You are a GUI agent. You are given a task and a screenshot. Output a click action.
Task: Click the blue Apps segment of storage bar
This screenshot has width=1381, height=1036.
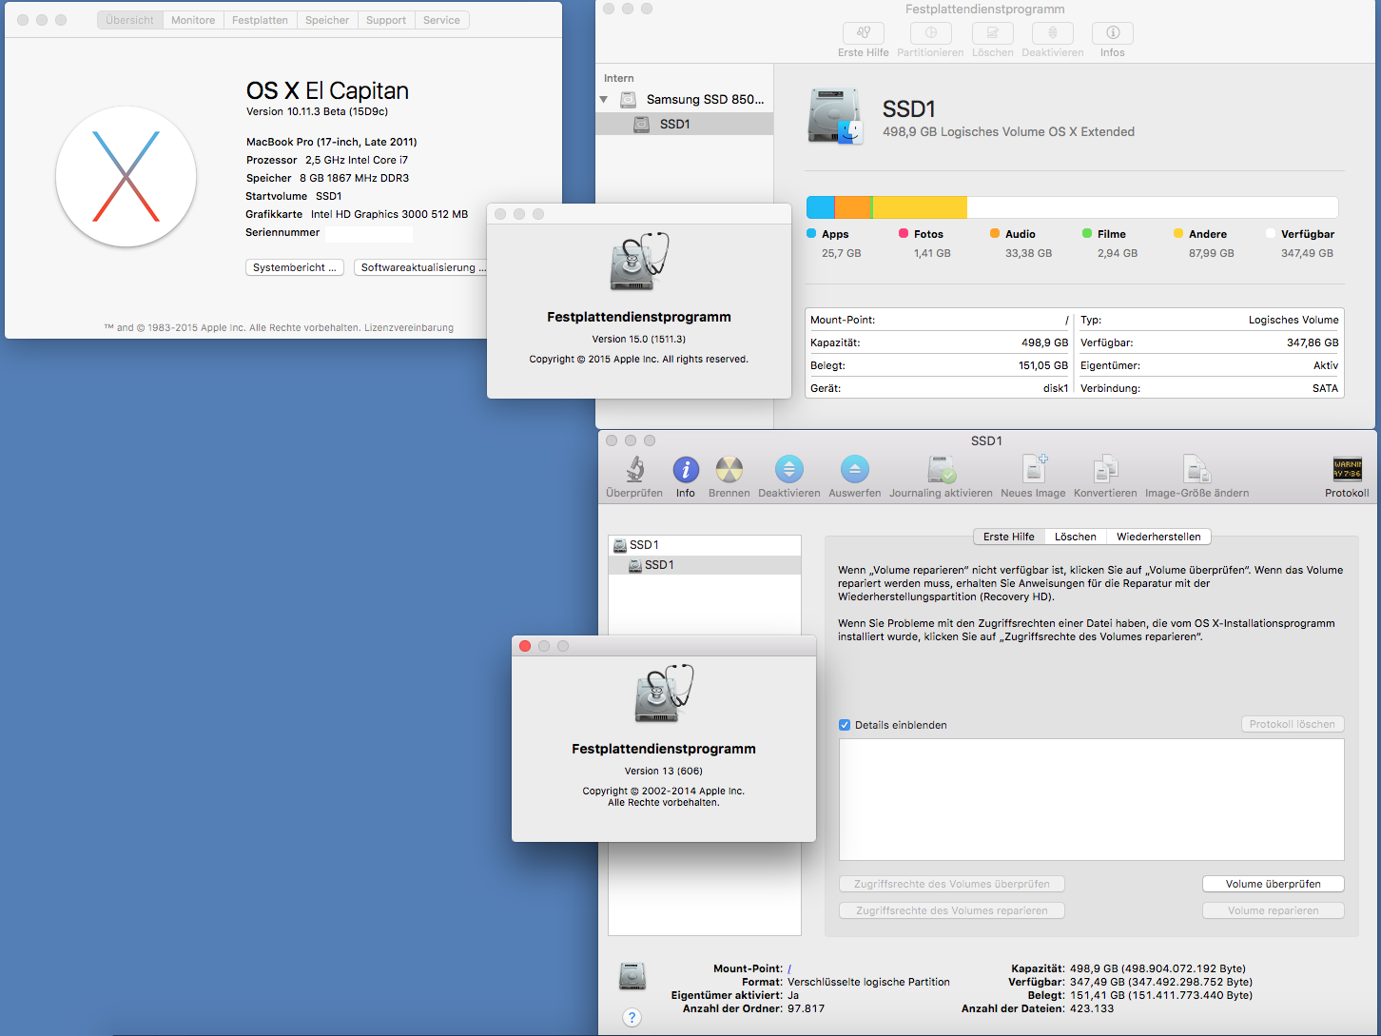click(821, 207)
